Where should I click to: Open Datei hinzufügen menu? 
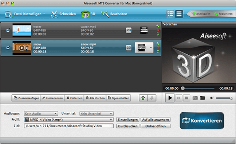[25, 14]
